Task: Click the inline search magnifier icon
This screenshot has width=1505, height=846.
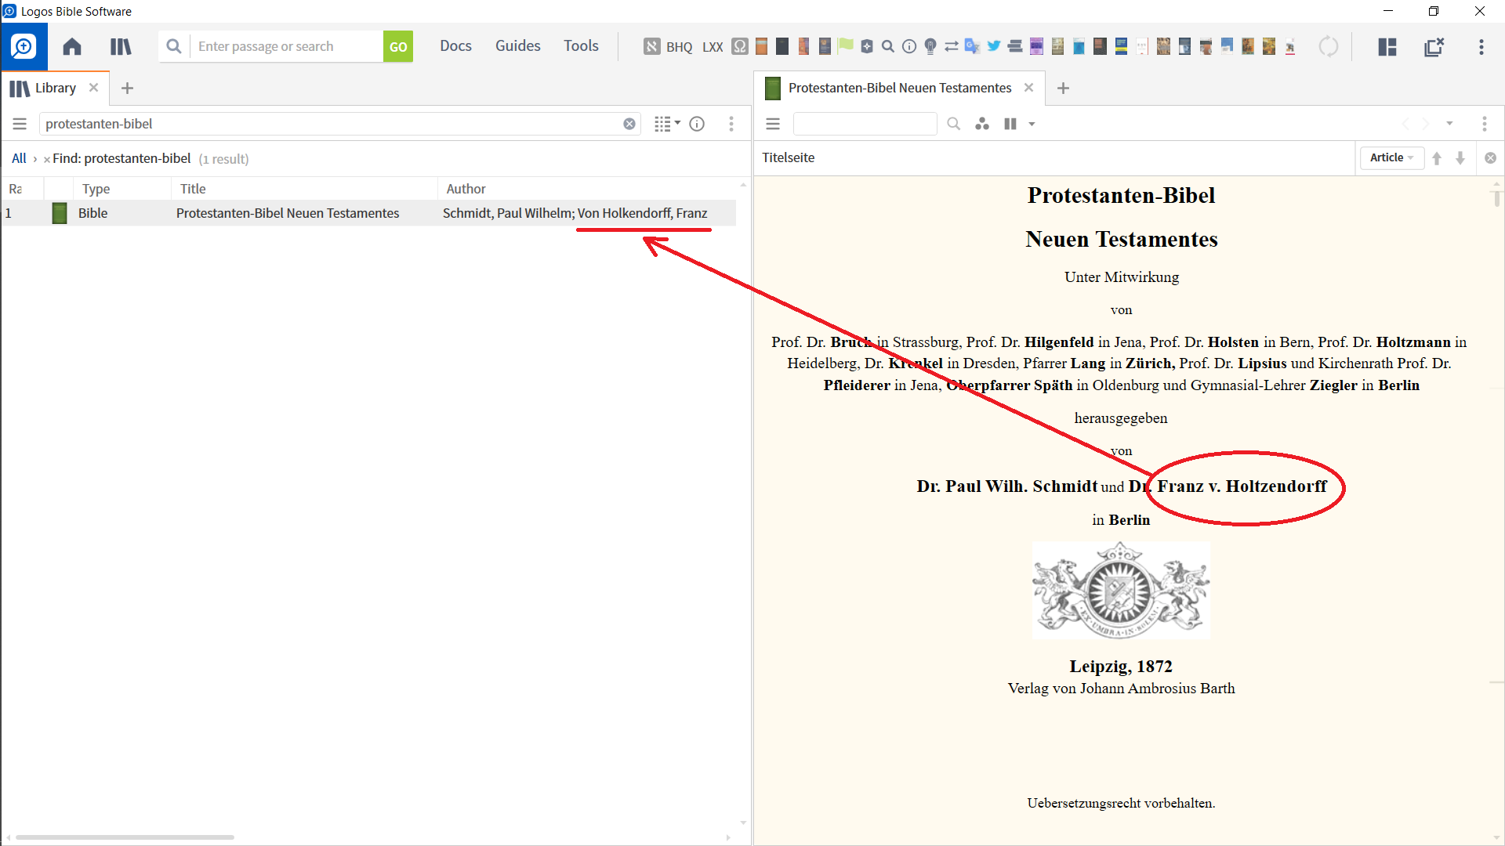Action: pos(953,124)
